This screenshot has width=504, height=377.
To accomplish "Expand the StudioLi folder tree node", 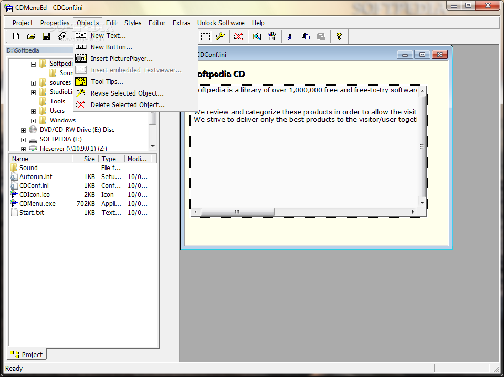I will 33,92.
